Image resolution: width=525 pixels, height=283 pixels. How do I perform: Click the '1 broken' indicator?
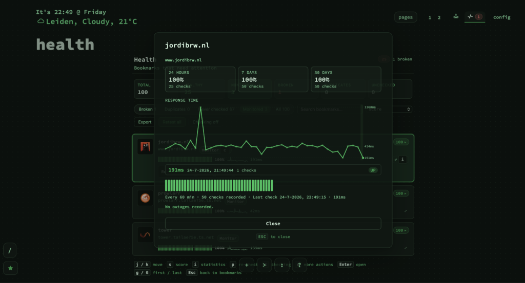pyautogui.click(x=402, y=59)
